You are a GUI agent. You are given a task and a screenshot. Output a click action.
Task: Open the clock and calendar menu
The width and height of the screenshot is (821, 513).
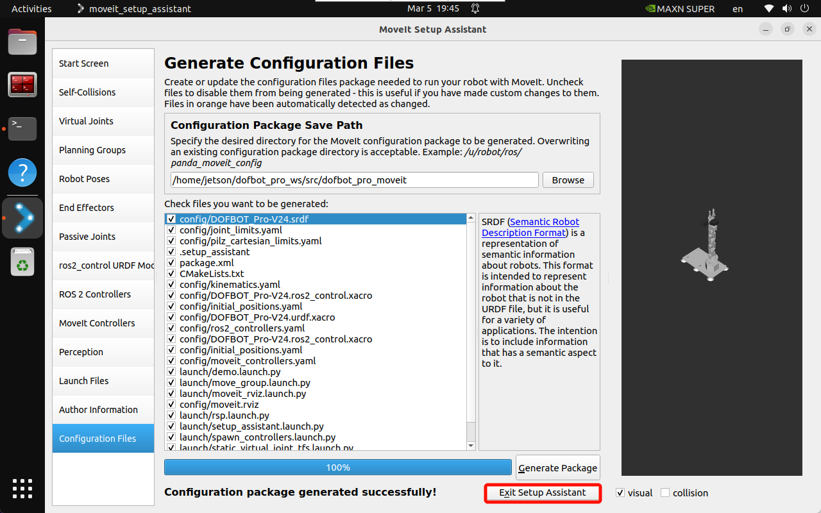(434, 9)
